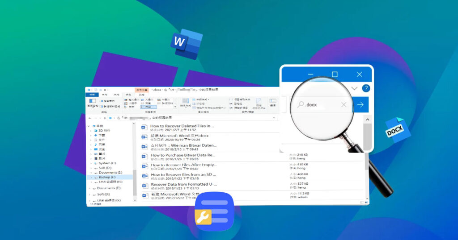The height and width of the screenshot is (240, 458).
Task: Toggle the Details pane ribbon button
Action: 111,106
